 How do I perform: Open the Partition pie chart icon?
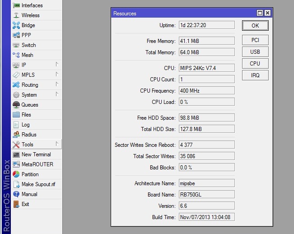click(x=16, y=174)
